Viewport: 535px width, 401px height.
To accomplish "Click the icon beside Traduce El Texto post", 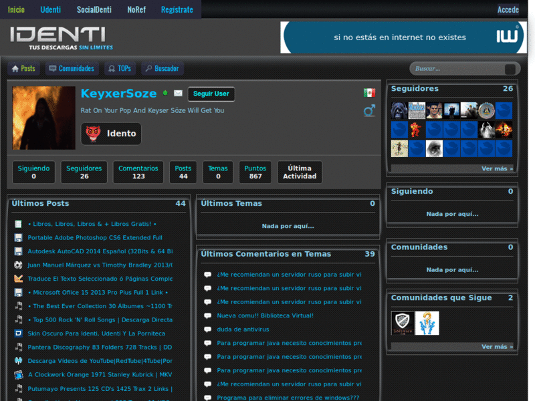I will click(x=18, y=279).
